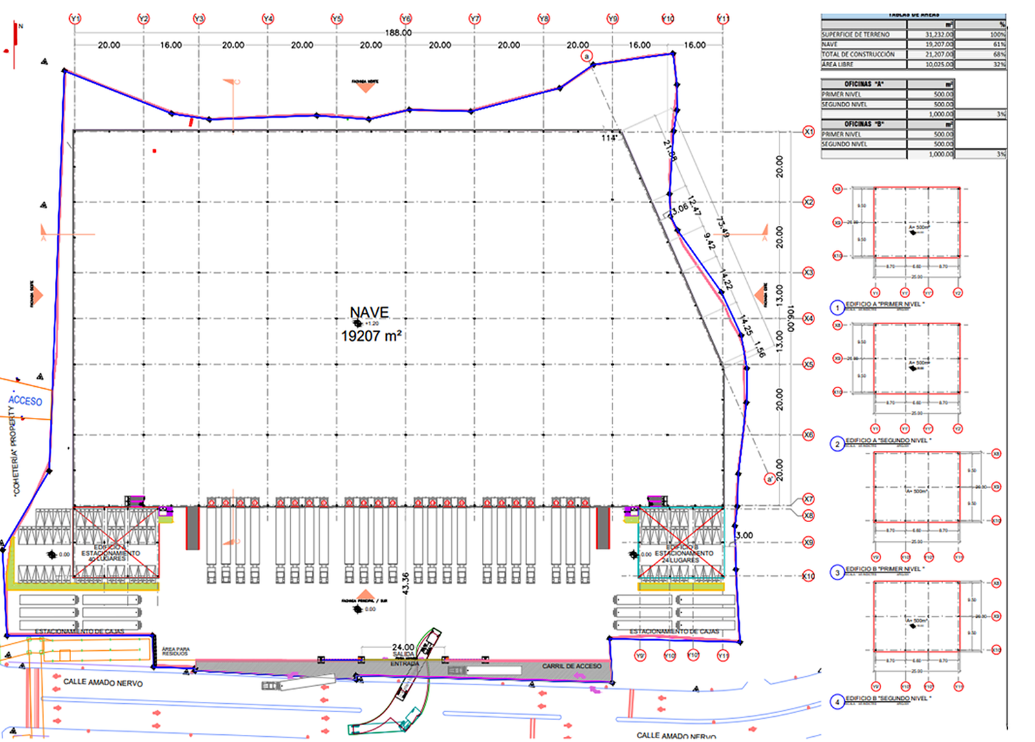Select the "OFICINAS A" table header

864,84
